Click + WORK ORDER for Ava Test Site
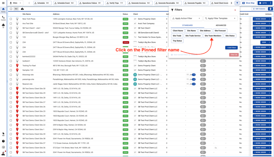This screenshot has width=274, height=157. tap(260, 24)
